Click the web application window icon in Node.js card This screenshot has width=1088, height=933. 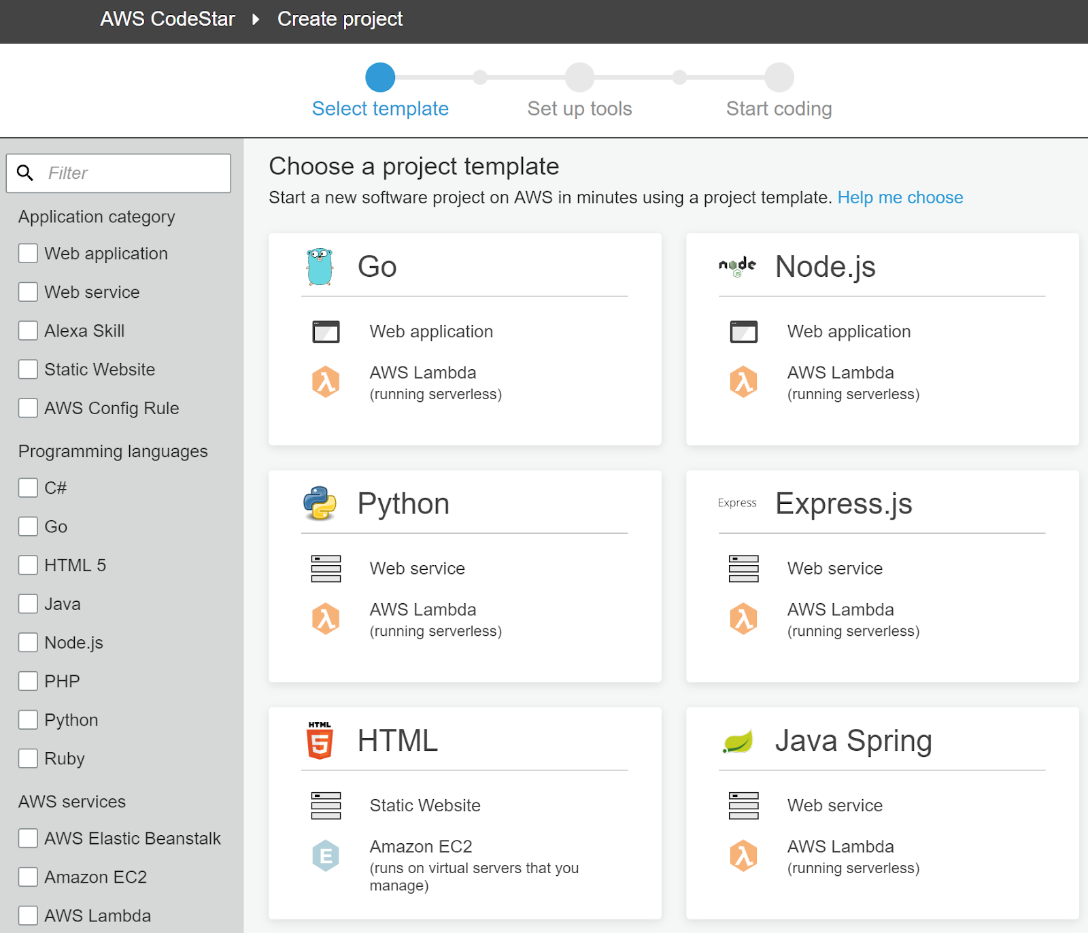coord(743,332)
